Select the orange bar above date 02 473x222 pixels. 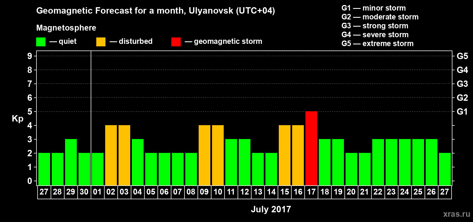[111, 155]
